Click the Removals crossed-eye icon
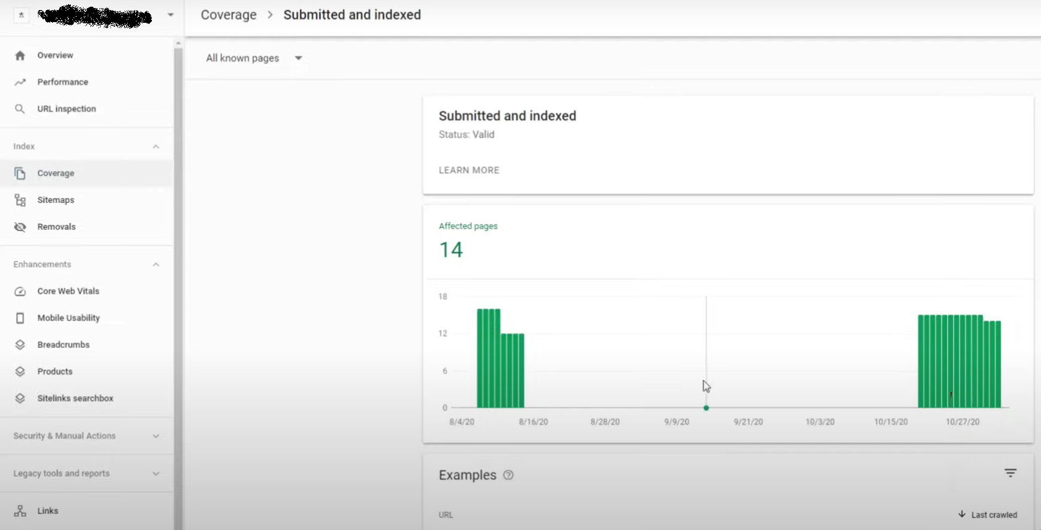The image size is (1041, 530). coord(21,226)
